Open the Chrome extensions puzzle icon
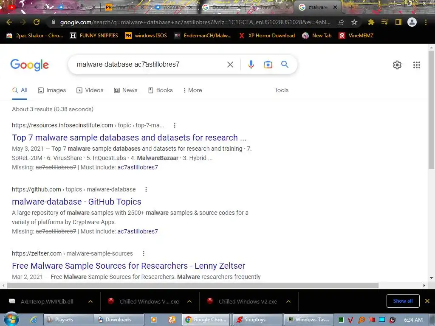This screenshot has height=326, width=435. (371, 22)
